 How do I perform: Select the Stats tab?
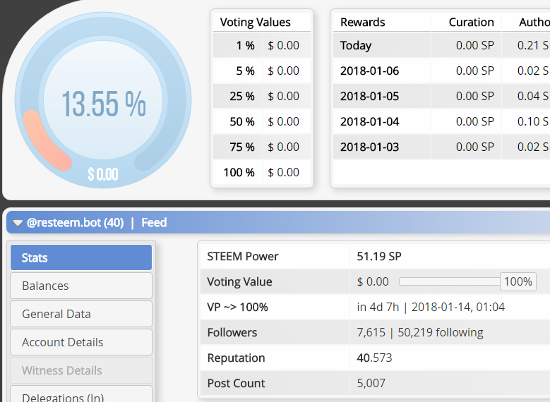pyautogui.click(x=81, y=257)
